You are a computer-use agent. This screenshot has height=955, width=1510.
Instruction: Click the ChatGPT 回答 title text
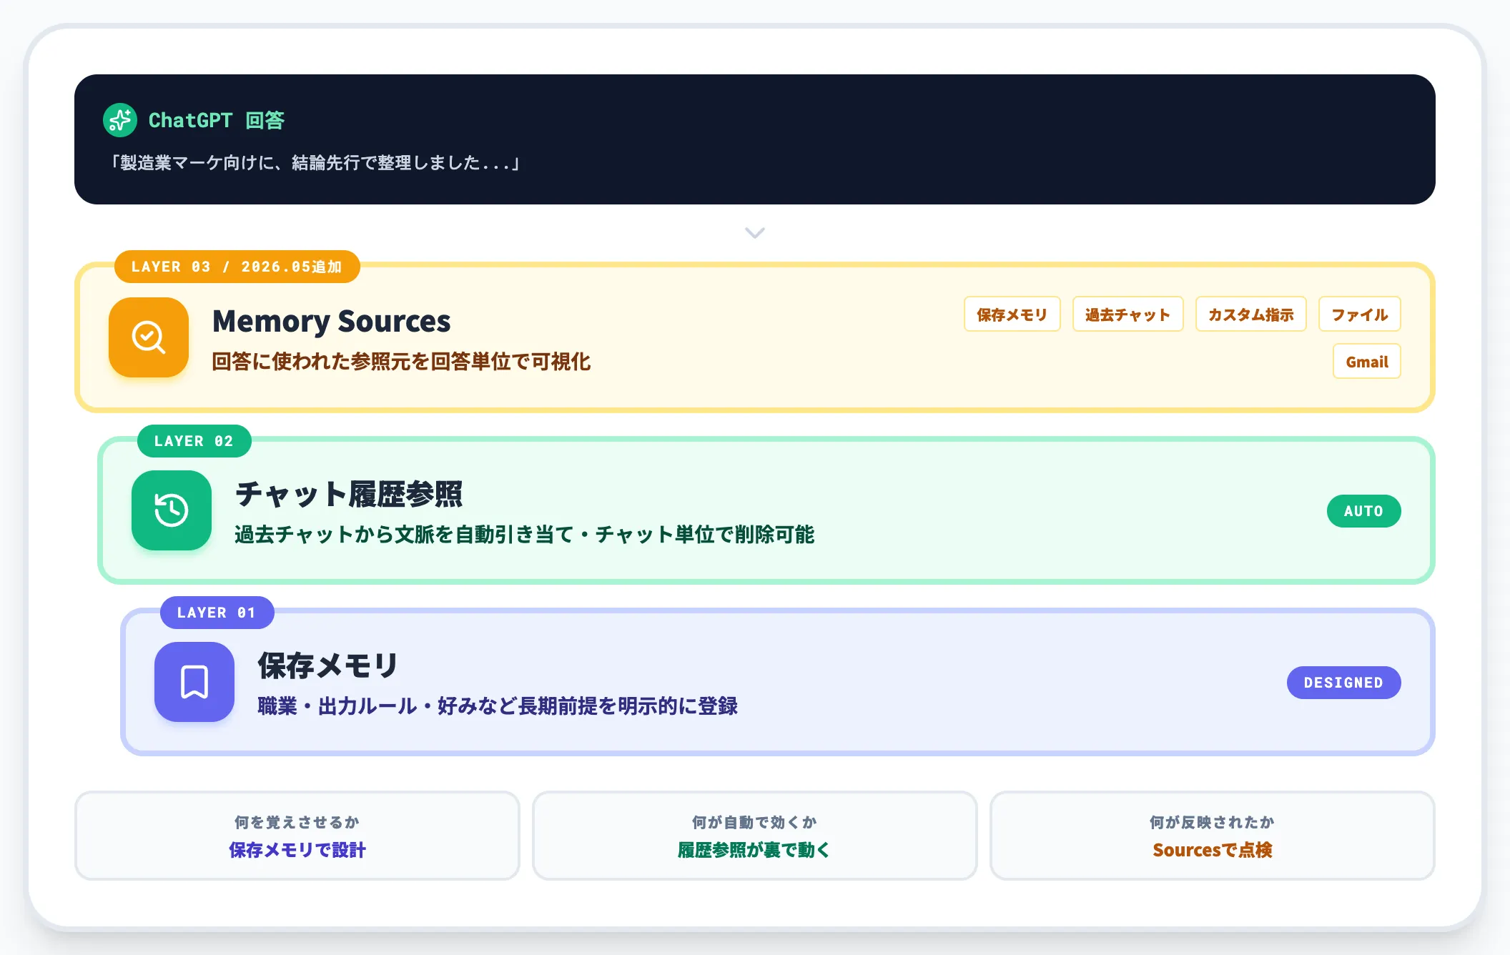click(x=217, y=120)
